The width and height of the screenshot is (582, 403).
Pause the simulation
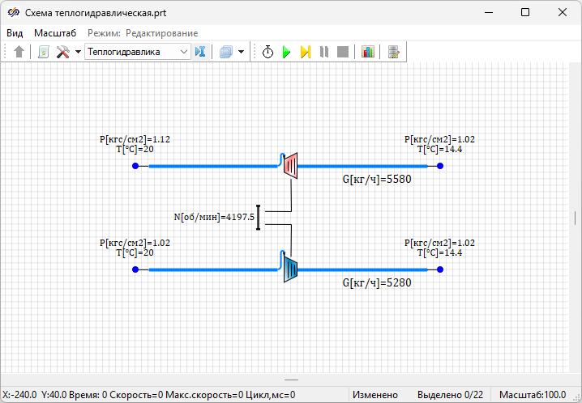coord(324,52)
